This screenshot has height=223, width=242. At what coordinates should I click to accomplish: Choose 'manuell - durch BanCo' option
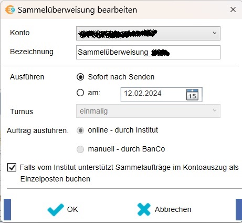[x=80, y=149]
